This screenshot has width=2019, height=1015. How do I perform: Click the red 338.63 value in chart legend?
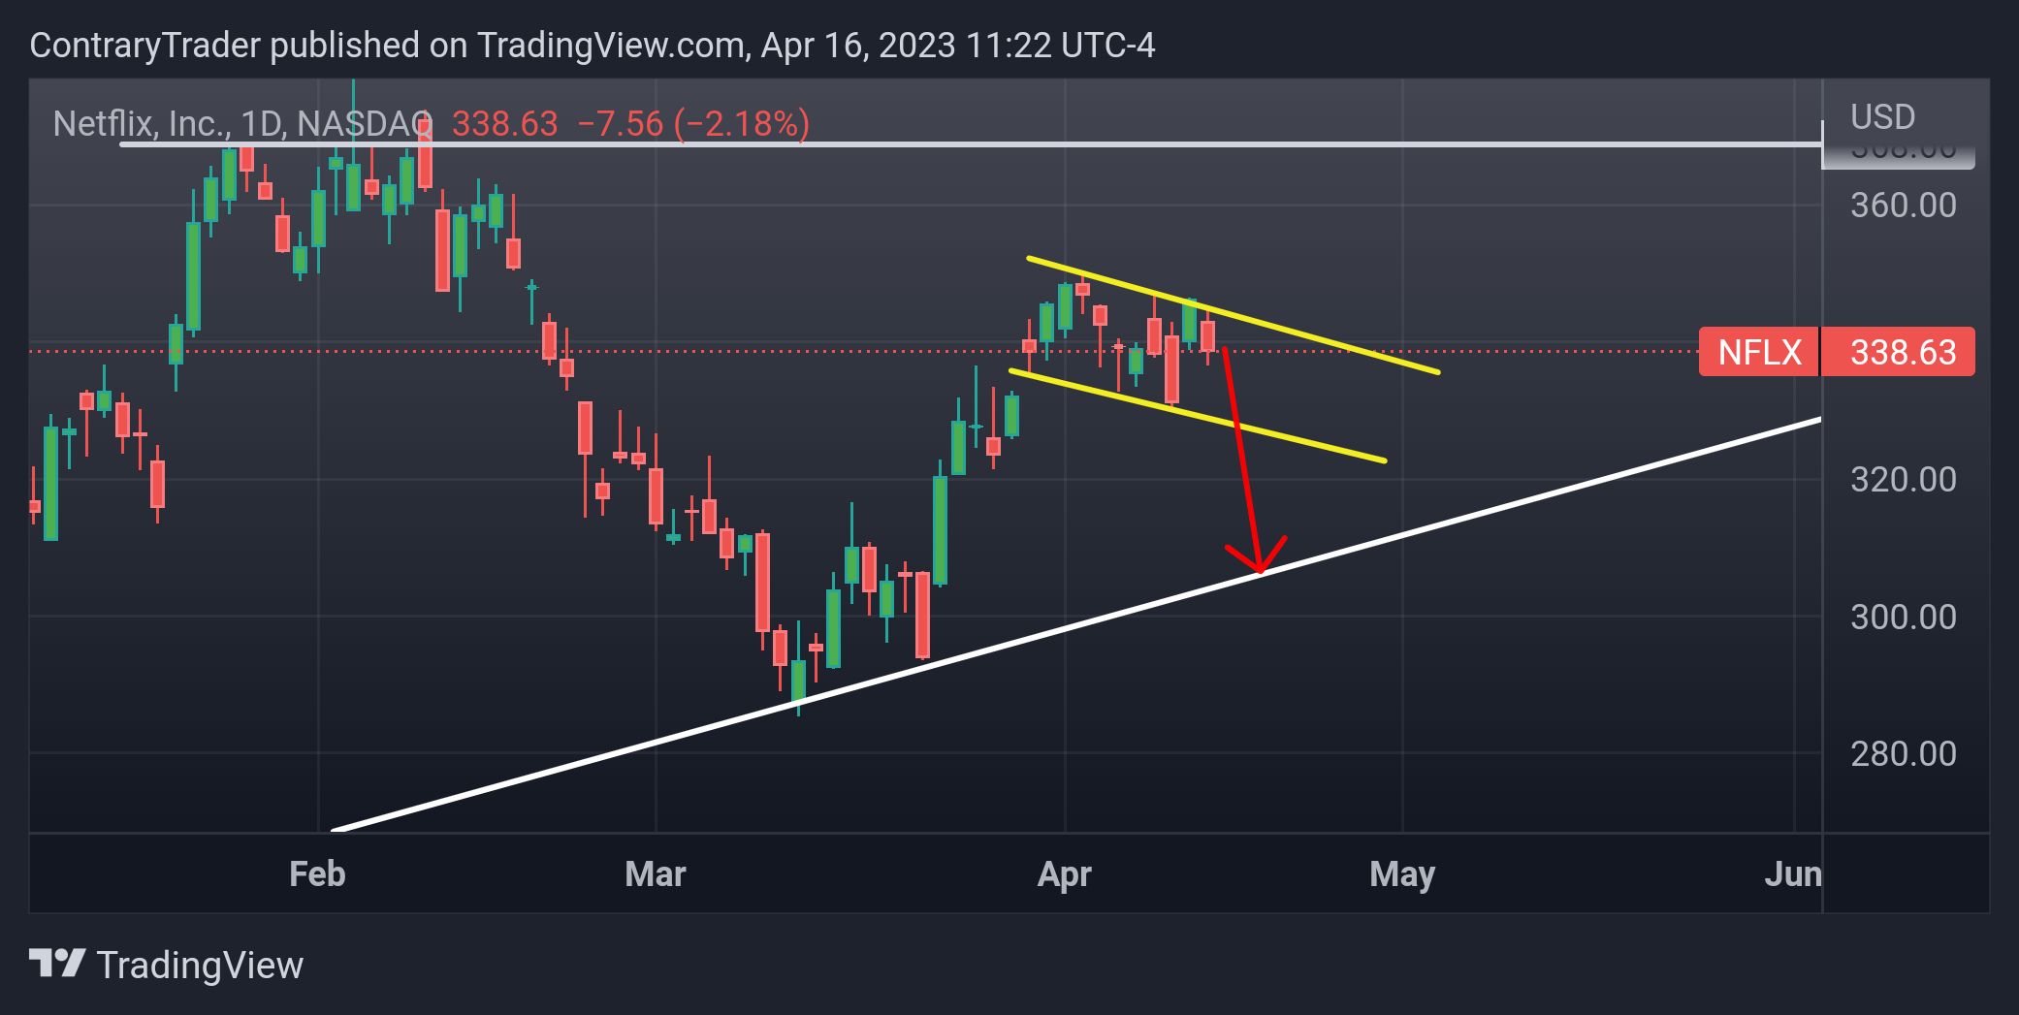[x=505, y=124]
